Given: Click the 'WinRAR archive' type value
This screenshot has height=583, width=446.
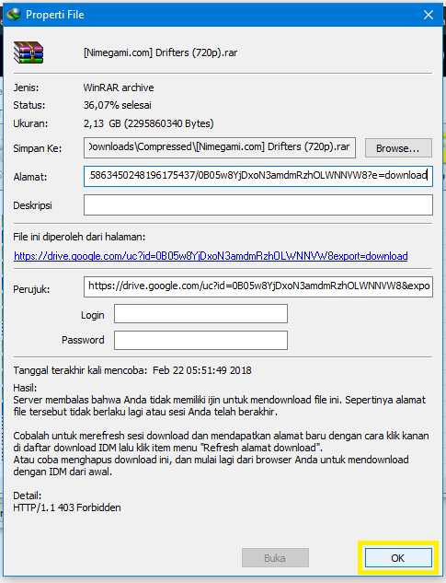Looking at the screenshot, I should click(x=119, y=87).
